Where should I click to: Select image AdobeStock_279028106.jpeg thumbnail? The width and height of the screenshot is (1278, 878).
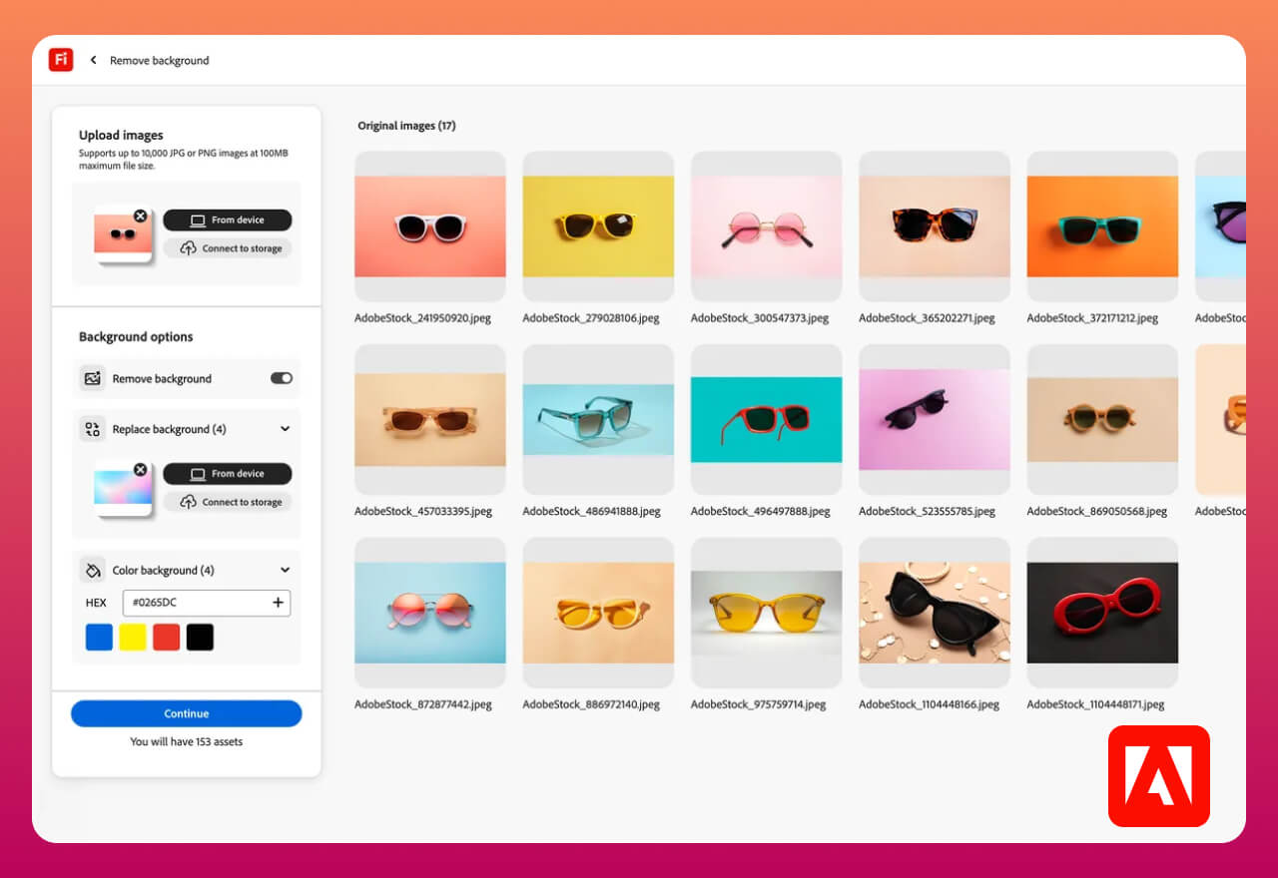point(598,226)
